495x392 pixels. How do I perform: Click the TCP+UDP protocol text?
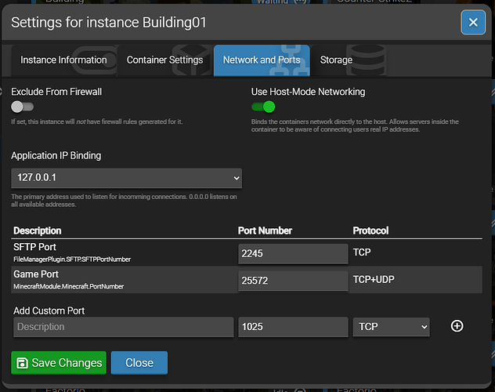pyautogui.click(x=374, y=280)
